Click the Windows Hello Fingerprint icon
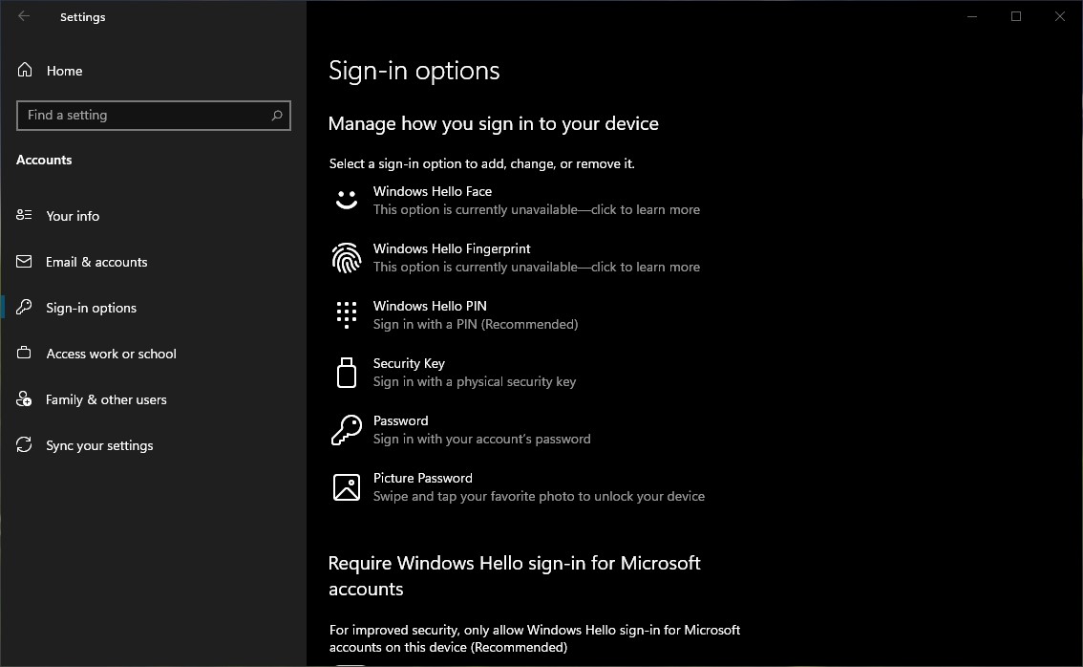Screen dimensions: 1083x667 346,258
